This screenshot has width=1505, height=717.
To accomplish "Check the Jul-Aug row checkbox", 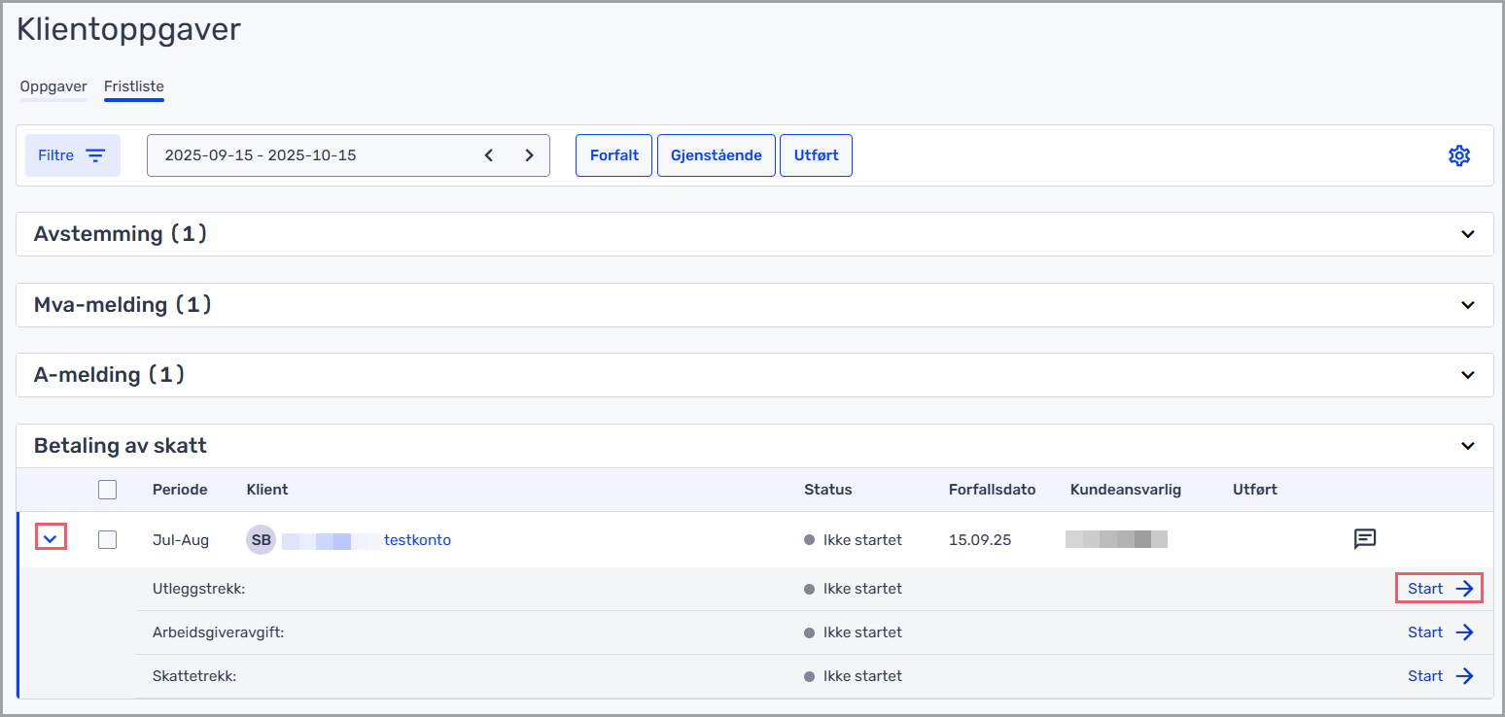I will click(108, 540).
